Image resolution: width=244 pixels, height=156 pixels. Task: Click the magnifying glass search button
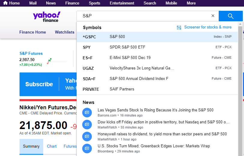[230, 16]
